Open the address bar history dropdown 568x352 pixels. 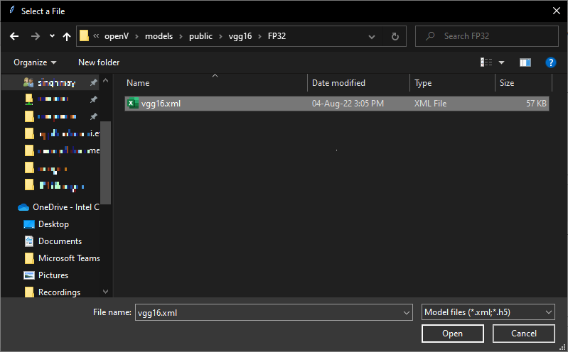pyautogui.click(x=372, y=36)
